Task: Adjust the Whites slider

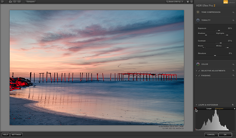Action: click(x=228, y=48)
